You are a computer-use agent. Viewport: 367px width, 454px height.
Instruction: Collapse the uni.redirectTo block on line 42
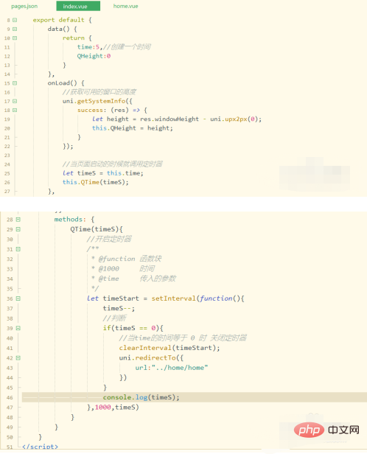click(18, 358)
